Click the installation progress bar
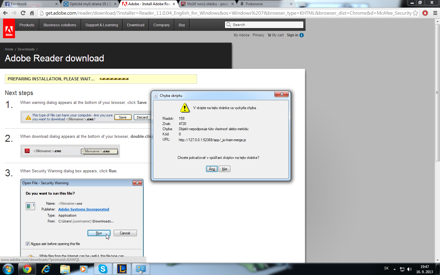The height and width of the screenshot is (275, 440). pyautogui.click(x=114, y=79)
